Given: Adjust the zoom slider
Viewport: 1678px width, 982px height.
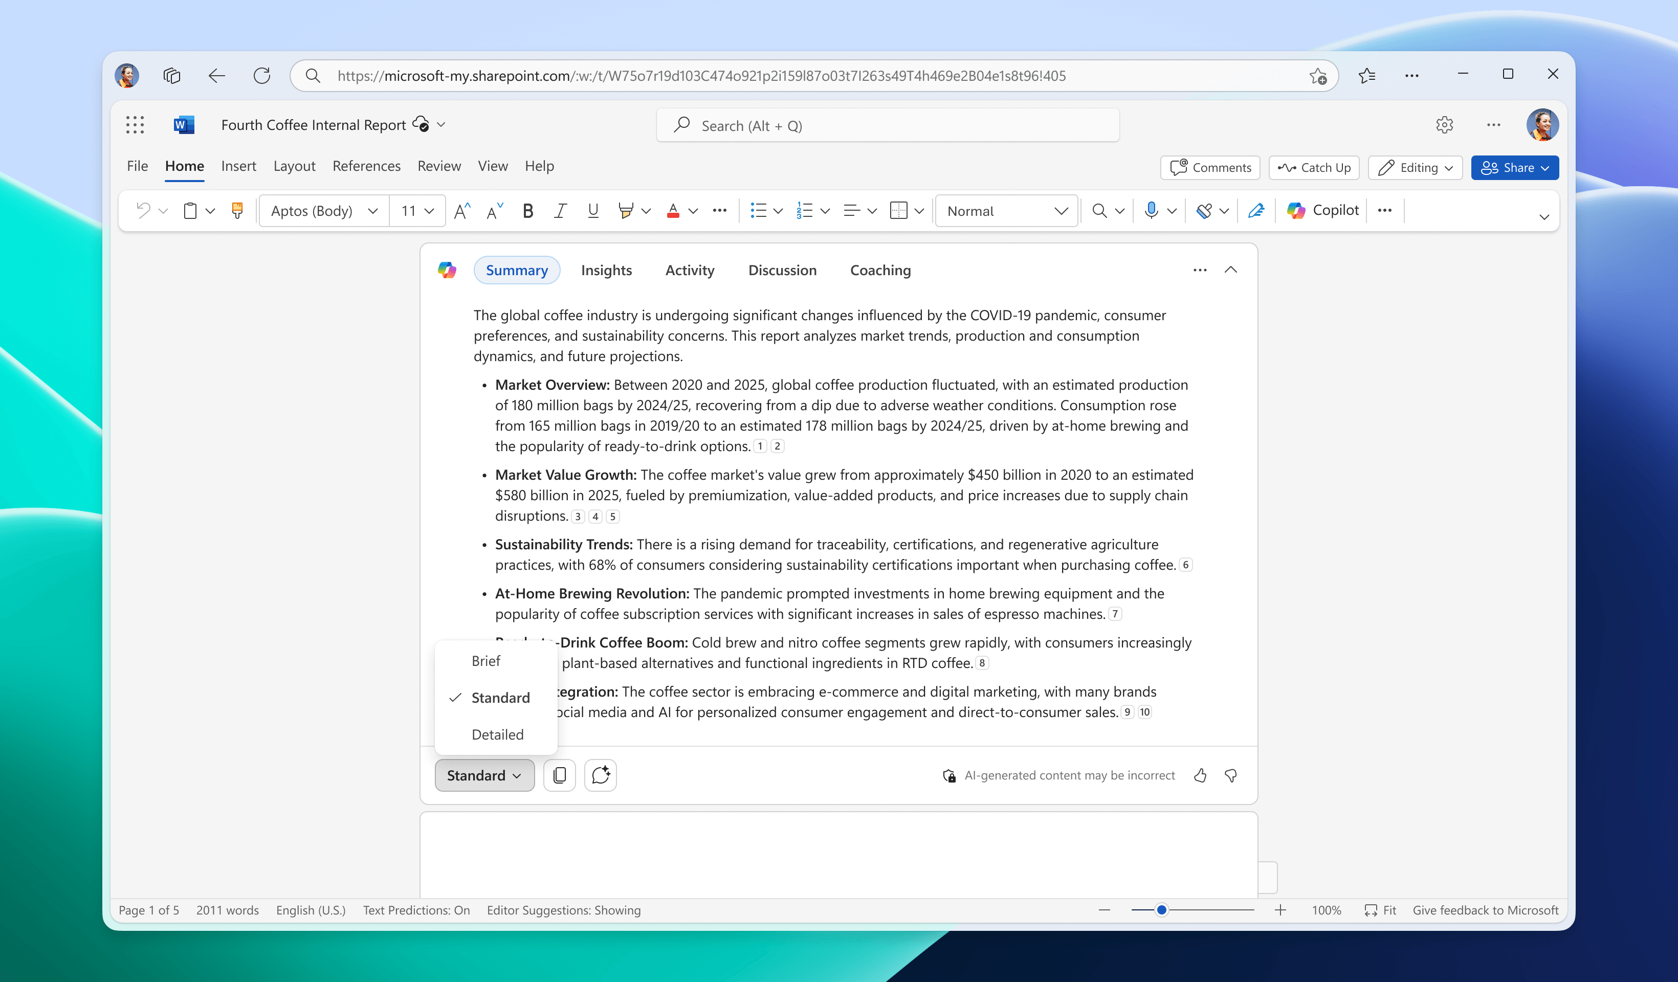Looking at the screenshot, I should point(1161,909).
